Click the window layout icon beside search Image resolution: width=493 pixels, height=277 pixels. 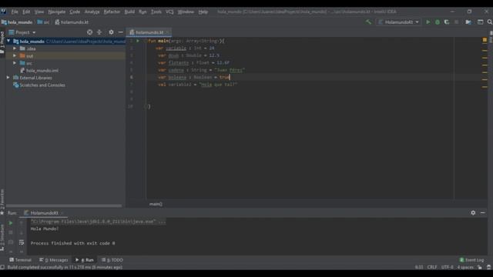[x=481, y=22]
